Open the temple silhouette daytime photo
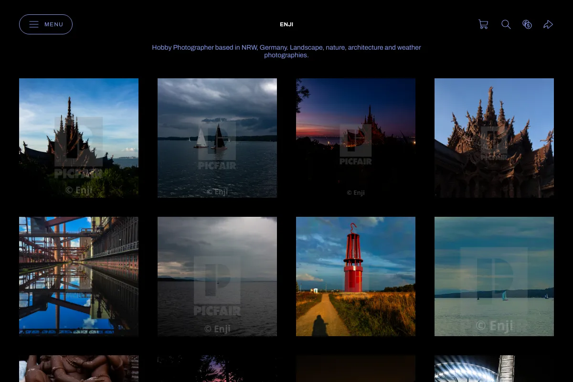Screen dimensions: 573x382 point(79,138)
